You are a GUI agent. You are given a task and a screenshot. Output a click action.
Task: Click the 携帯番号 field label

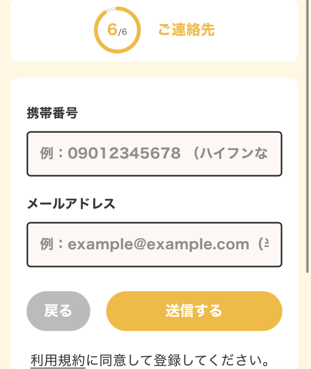pyautogui.click(x=52, y=113)
